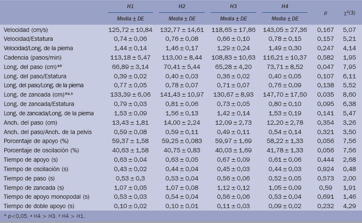The width and height of the screenshot is (362, 223).
Task: Click the p value 0,035
Action: [325, 94]
